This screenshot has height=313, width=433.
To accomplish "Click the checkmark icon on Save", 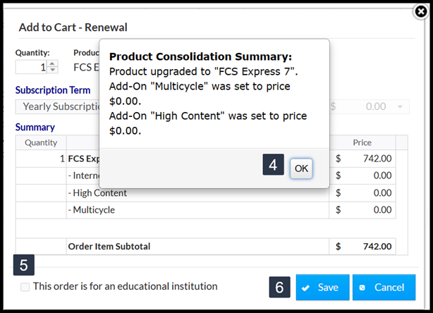I will pos(306,288).
